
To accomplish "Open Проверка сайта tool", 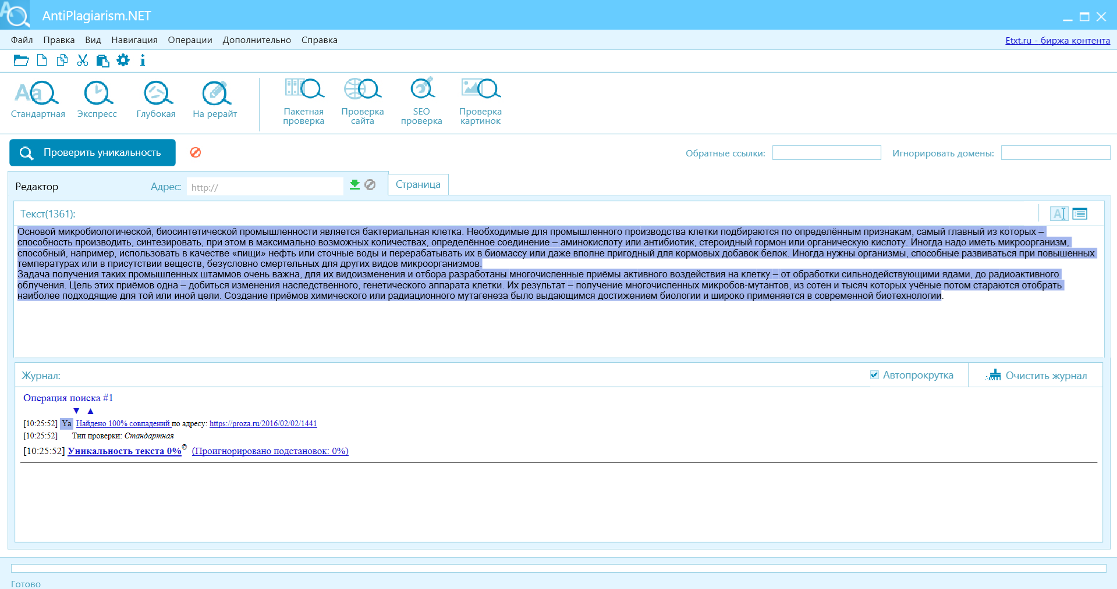I will click(x=363, y=101).
